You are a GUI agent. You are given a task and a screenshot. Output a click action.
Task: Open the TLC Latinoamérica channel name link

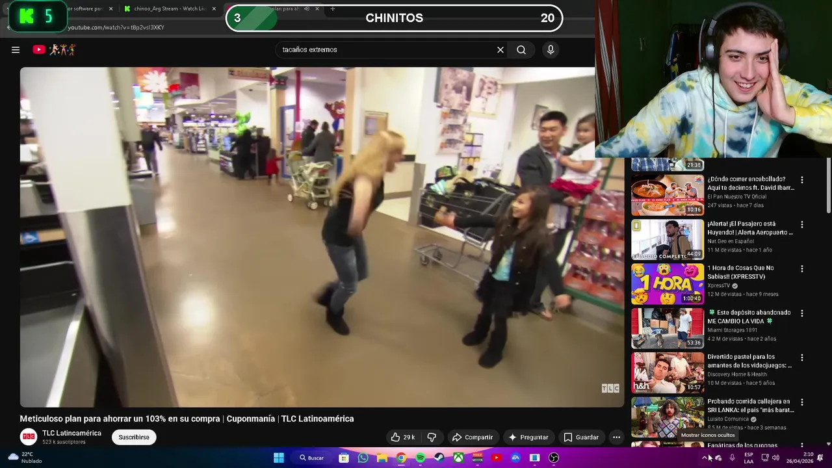(x=71, y=433)
